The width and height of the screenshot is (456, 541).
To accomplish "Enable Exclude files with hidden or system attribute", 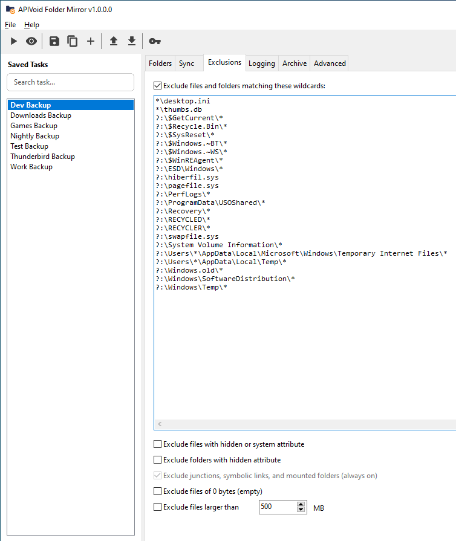I will tap(157, 444).
